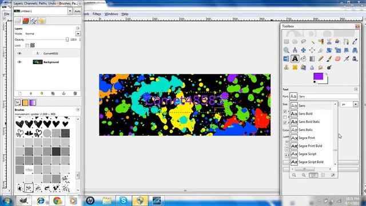
Task: Open the purple foreground color swatch
Action: point(318,76)
